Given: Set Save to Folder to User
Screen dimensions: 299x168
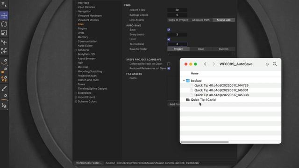Looking at the screenshot, I should pos(201,49).
